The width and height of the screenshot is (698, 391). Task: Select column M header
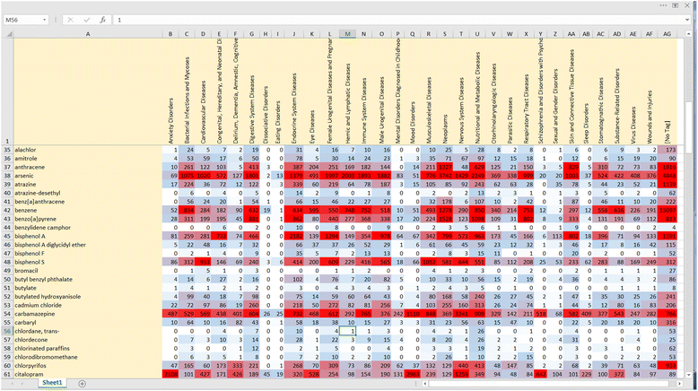click(347, 34)
